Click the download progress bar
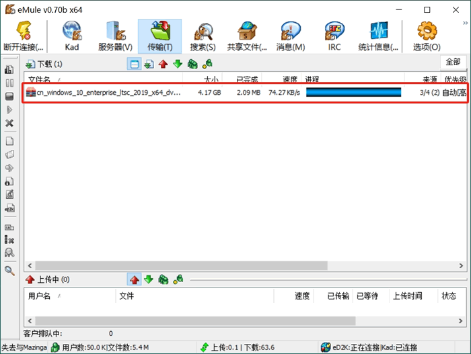The image size is (471, 354). 353,92
